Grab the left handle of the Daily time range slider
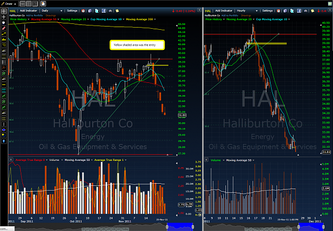This screenshot has width=333, height=231. (167, 227)
